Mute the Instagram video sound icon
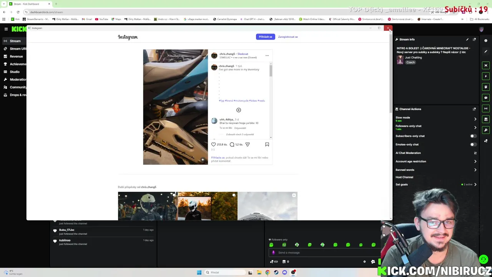The width and height of the screenshot is (492, 277). (203, 160)
